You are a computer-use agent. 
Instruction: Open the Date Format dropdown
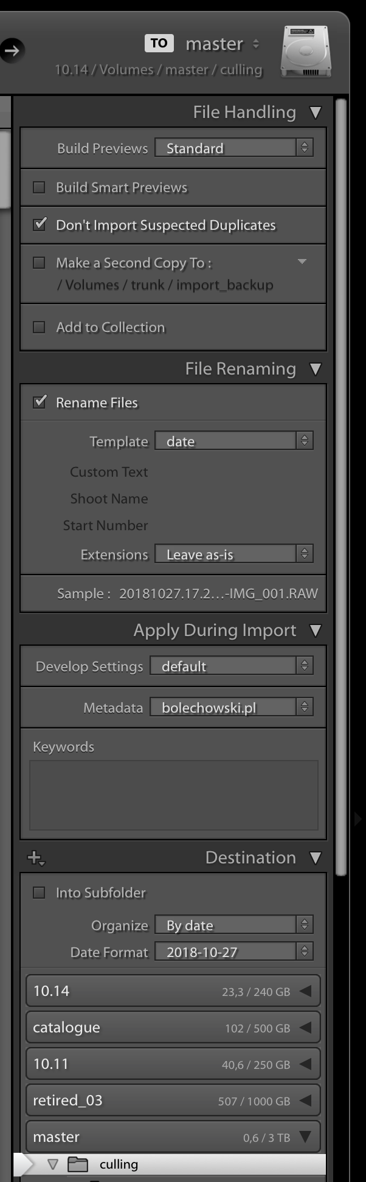point(234,952)
